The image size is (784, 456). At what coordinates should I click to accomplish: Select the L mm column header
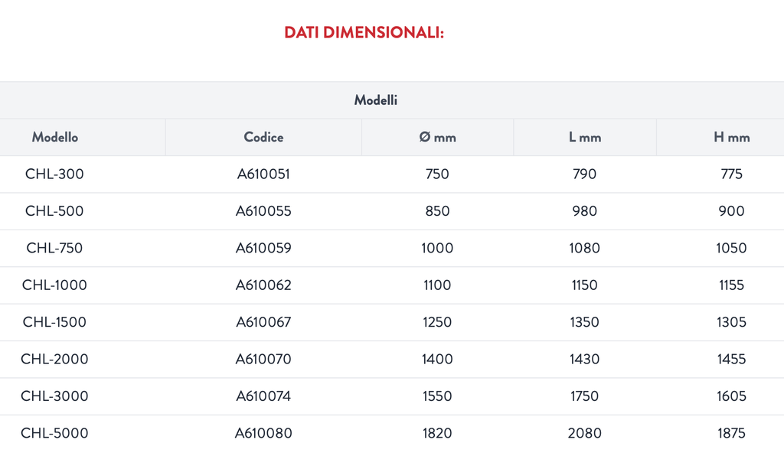pos(584,137)
